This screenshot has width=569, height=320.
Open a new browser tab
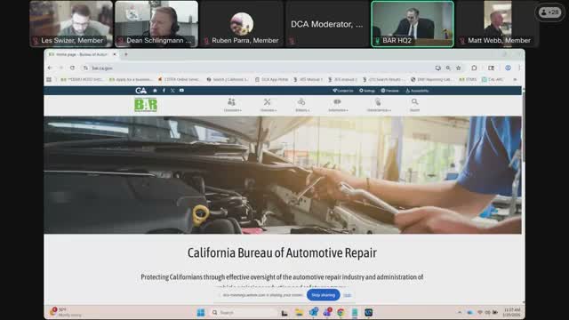126,54
